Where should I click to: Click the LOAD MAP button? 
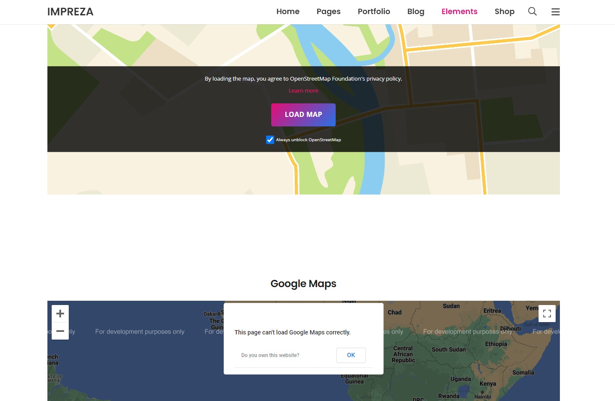tap(303, 114)
